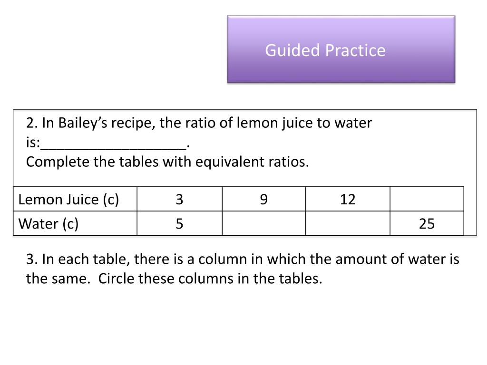
Task: Click the number 3 question label
Action: pyautogui.click(x=32, y=259)
